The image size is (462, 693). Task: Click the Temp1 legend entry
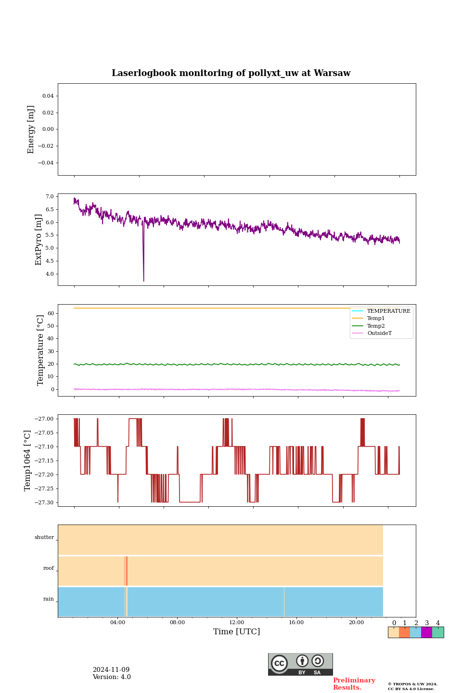pyautogui.click(x=369, y=319)
